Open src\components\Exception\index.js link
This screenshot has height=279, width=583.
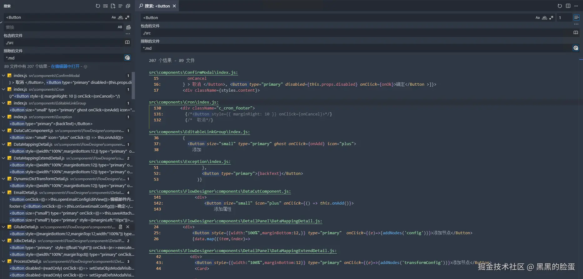pos(190,162)
